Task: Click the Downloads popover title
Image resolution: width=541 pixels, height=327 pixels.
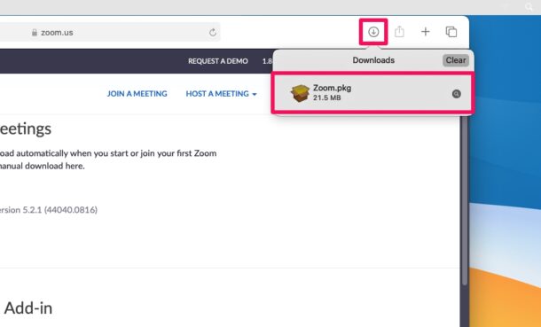Action: tap(373, 60)
